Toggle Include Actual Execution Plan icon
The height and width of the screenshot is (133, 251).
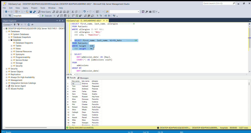pyautogui.click(x=73, y=16)
